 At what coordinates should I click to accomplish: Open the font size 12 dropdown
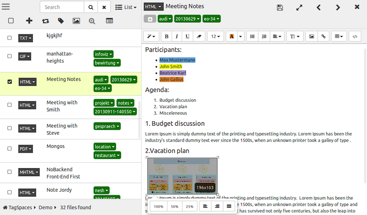[x=215, y=36]
